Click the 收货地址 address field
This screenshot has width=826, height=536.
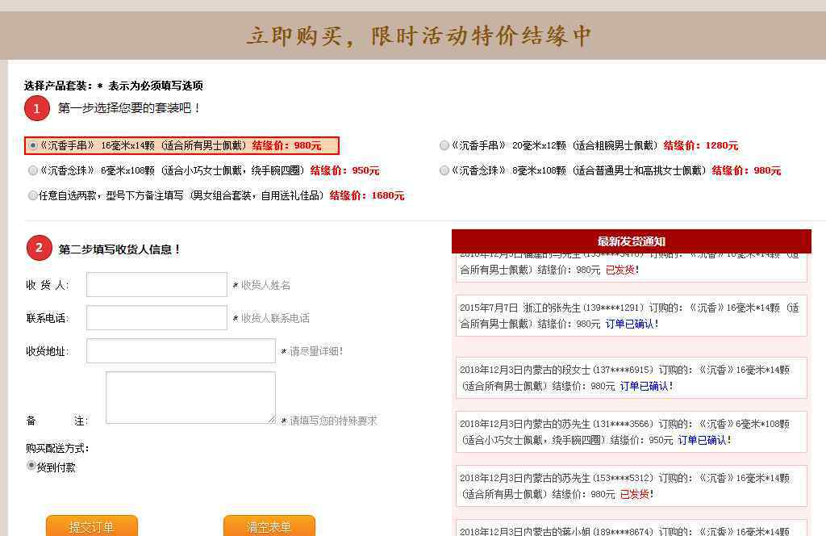coord(181,351)
